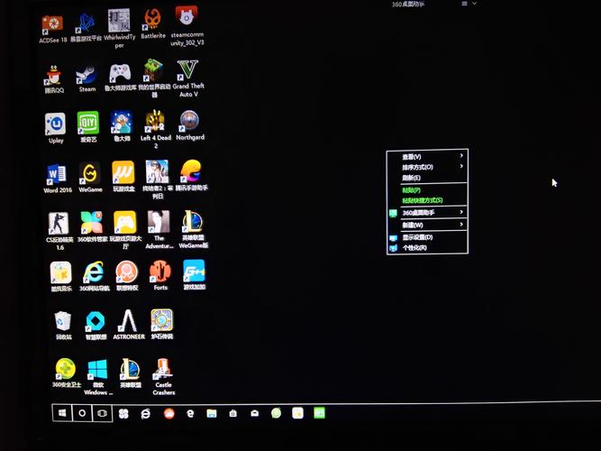Expand the 360桌面助手 widget chevron
The height and width of the screenshot is (451, 601).
pyautogui.click(x=475, y=4)
